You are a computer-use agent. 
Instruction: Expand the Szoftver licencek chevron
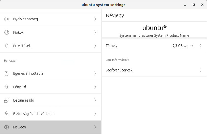tap(201, 70)
